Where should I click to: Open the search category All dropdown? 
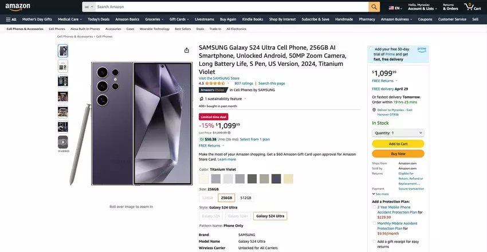point(87,7)
